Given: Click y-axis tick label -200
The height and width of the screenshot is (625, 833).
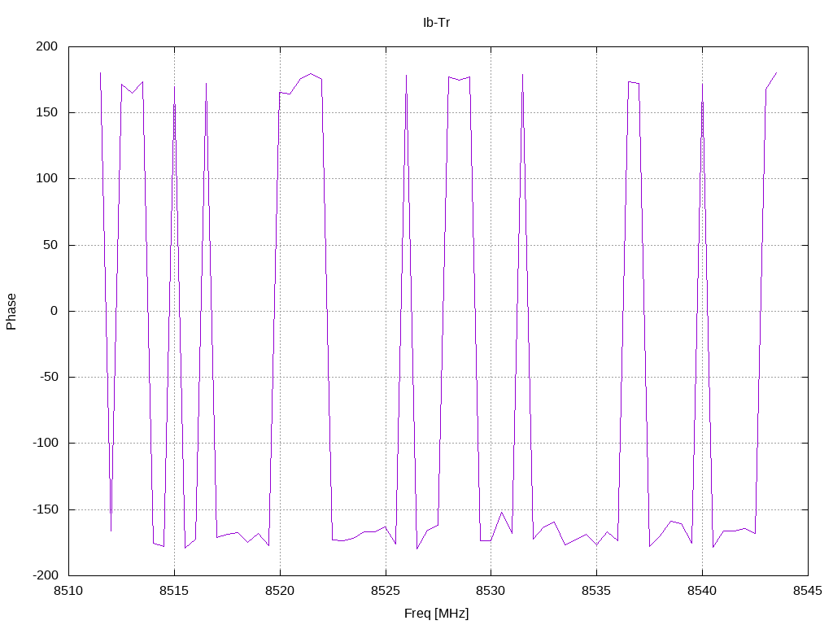Looking at the screenshot, I should [46, 575].
